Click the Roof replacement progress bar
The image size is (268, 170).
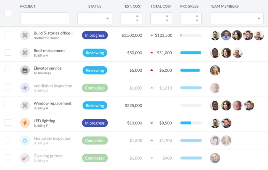pos(191,53)
